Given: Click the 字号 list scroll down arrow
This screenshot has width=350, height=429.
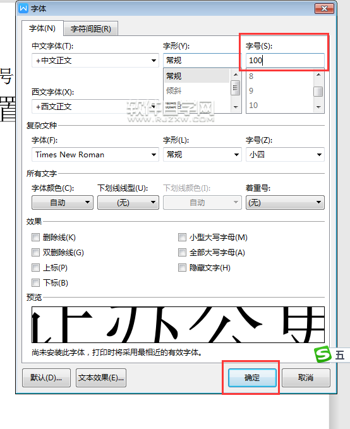Looking at the screenshot, I should [x=318, y=107].
